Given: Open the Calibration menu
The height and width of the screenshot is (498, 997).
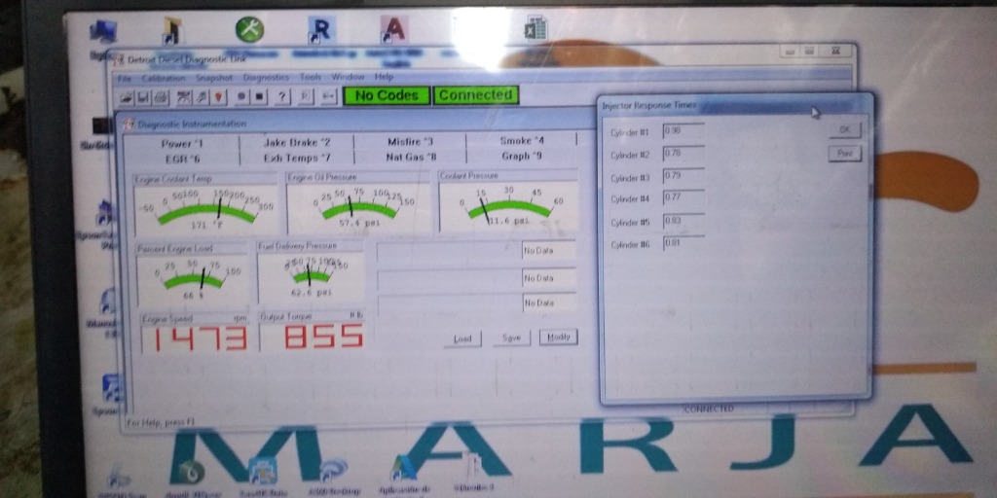Looking at the screenshot, I should 164,78.
